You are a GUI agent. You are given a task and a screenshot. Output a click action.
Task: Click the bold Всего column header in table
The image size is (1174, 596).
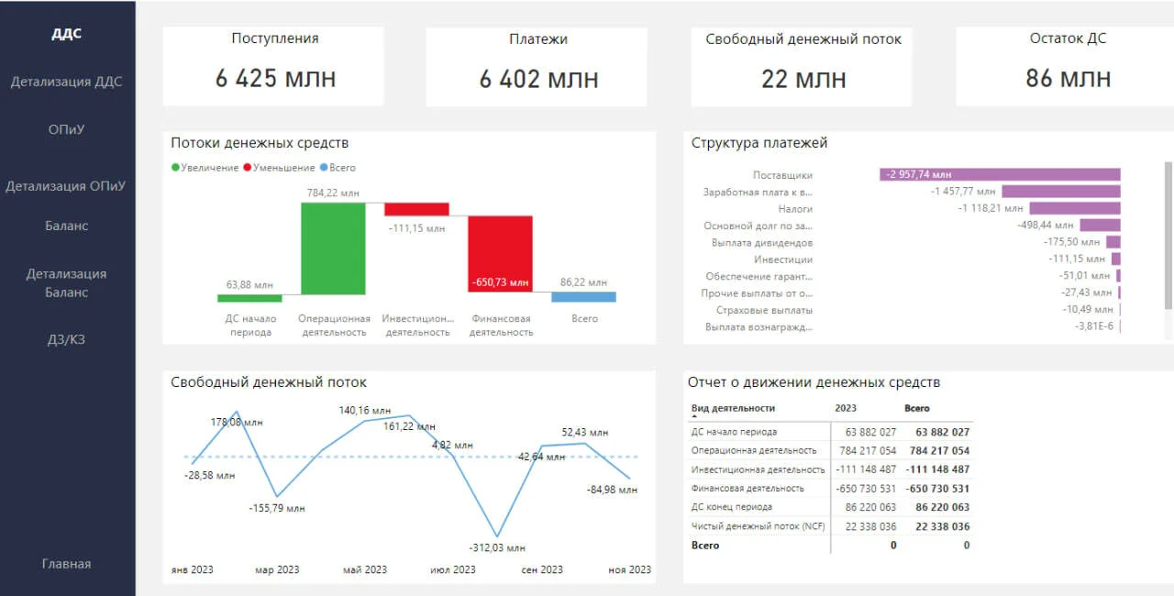tap(916, 408)
